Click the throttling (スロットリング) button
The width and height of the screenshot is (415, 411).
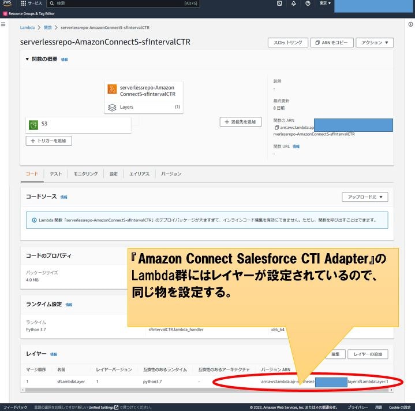click(288, 42)
